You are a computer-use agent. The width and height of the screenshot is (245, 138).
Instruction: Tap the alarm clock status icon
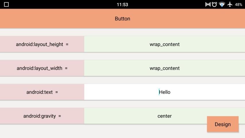pyautogui.click(x=214, y=4)
